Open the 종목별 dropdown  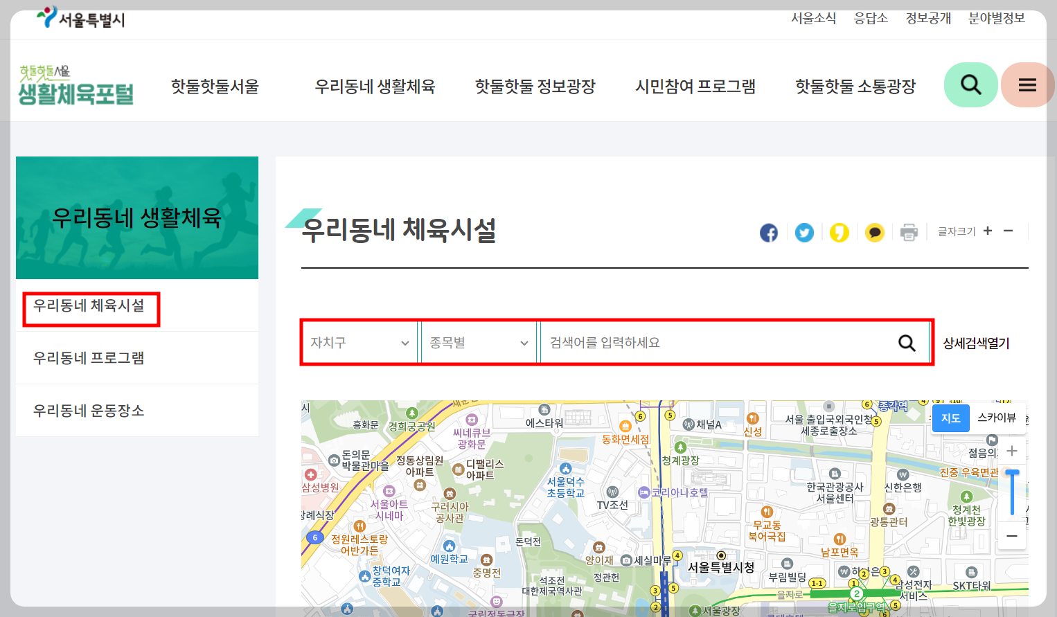click(x=478, y=342)
